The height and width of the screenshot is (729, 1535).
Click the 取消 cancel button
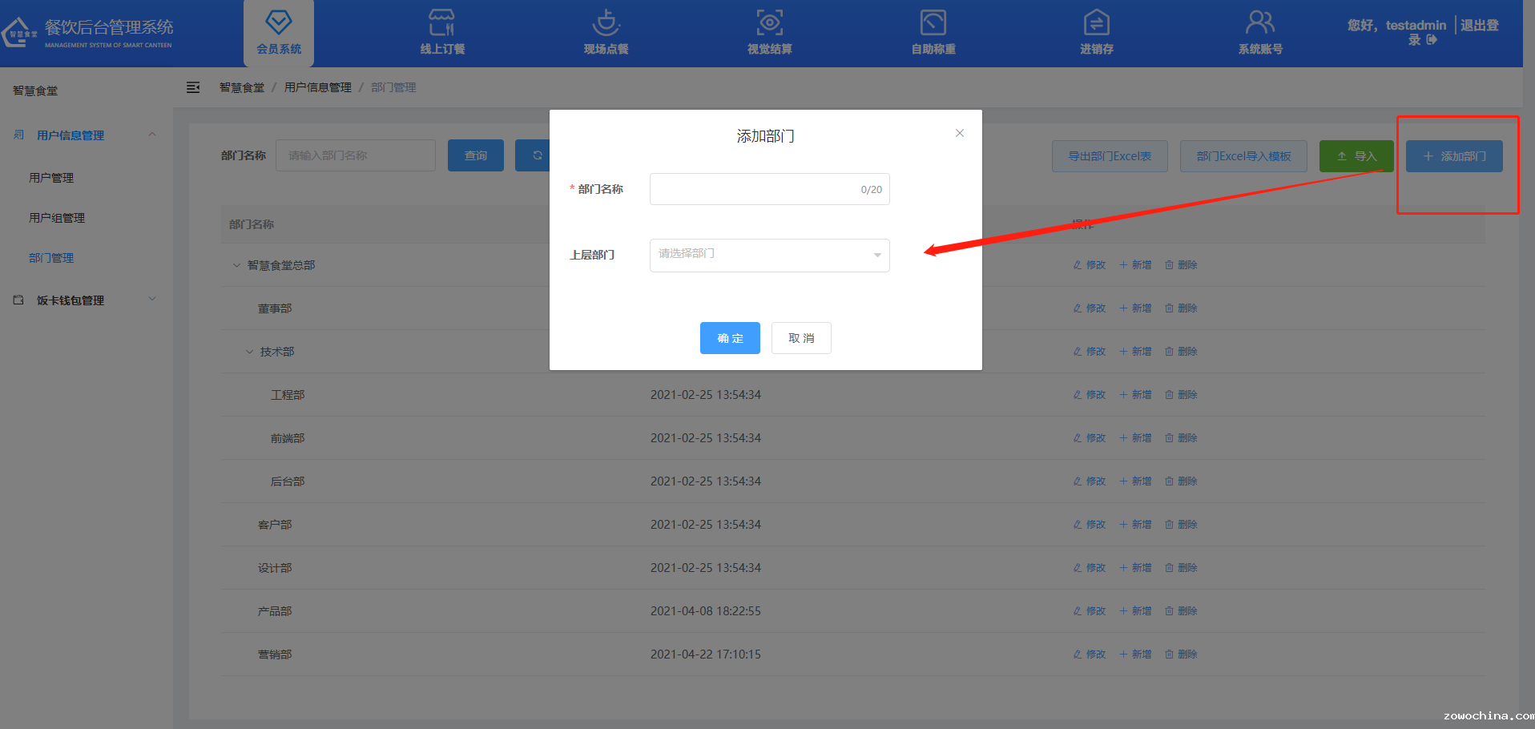[x=801, y=338]
